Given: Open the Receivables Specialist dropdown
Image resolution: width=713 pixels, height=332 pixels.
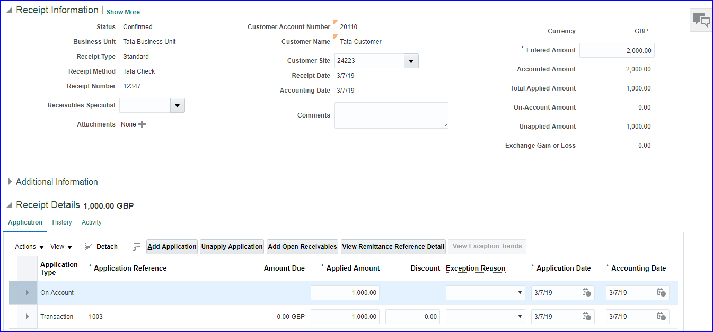Looking at the screenshot, I should (x=177, y=105).
